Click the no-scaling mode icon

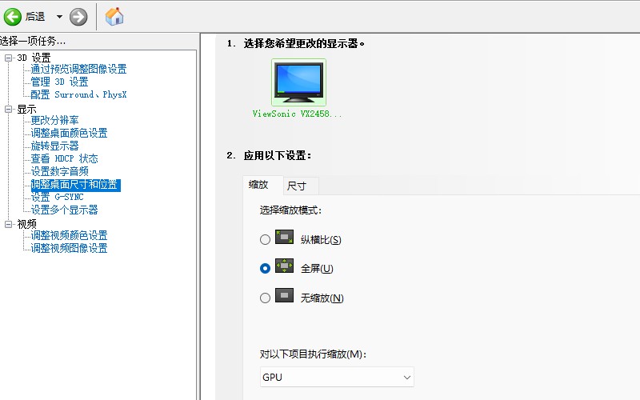pyautogui.click(x=285, y=295)
